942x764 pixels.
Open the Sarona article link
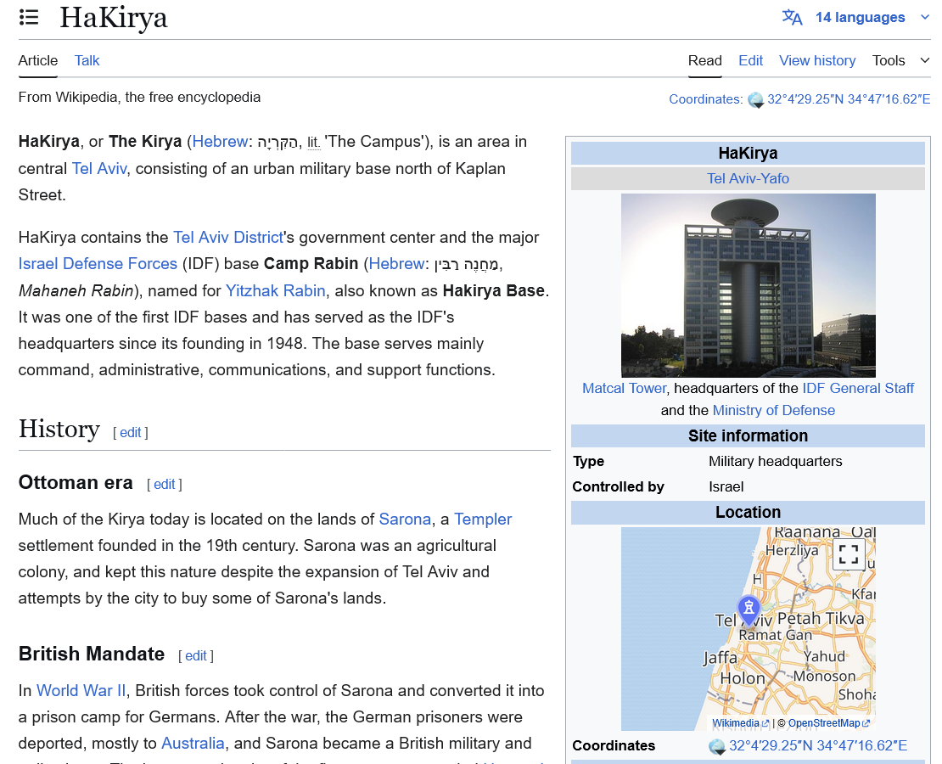click(405, 520)
